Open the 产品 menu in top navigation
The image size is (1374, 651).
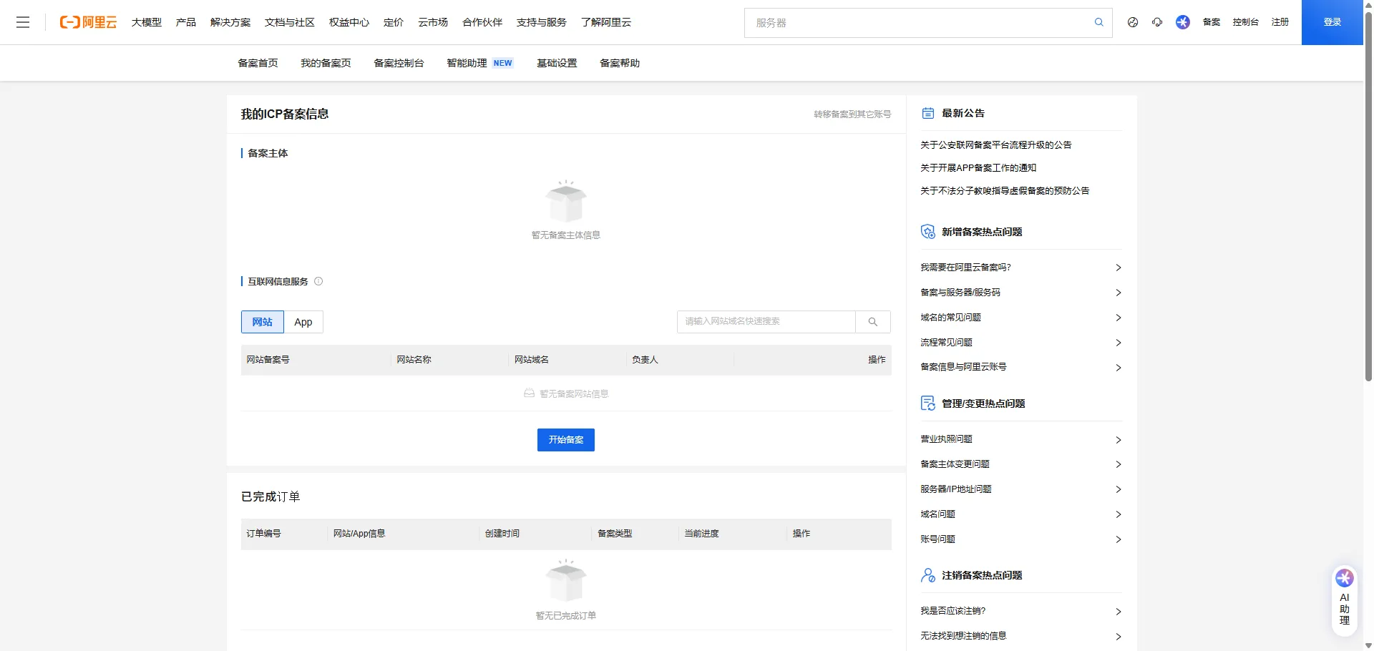[x=186, y=22]
